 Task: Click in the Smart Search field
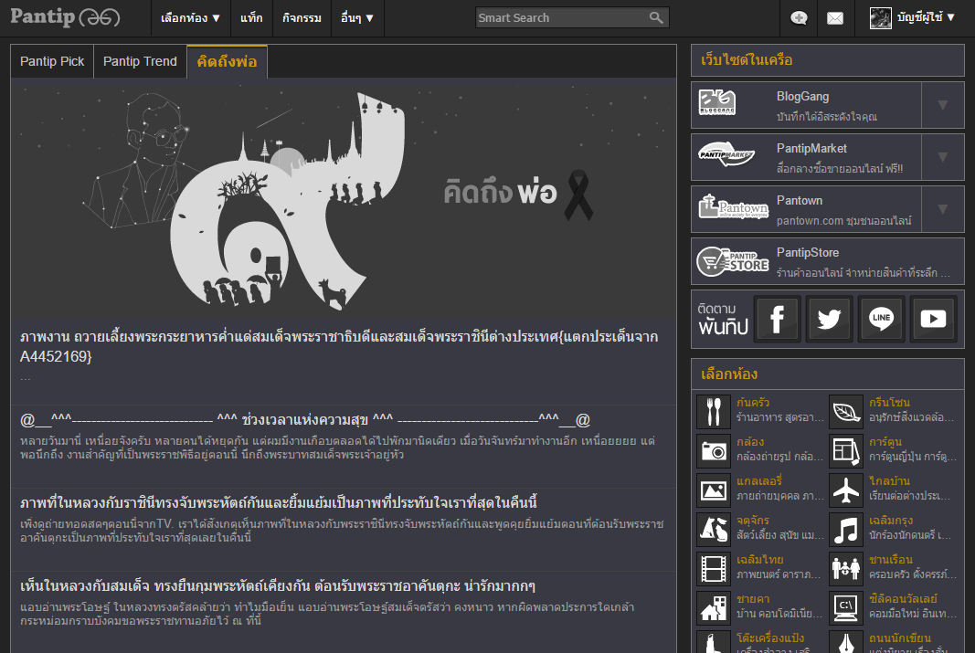coord(559,17)
